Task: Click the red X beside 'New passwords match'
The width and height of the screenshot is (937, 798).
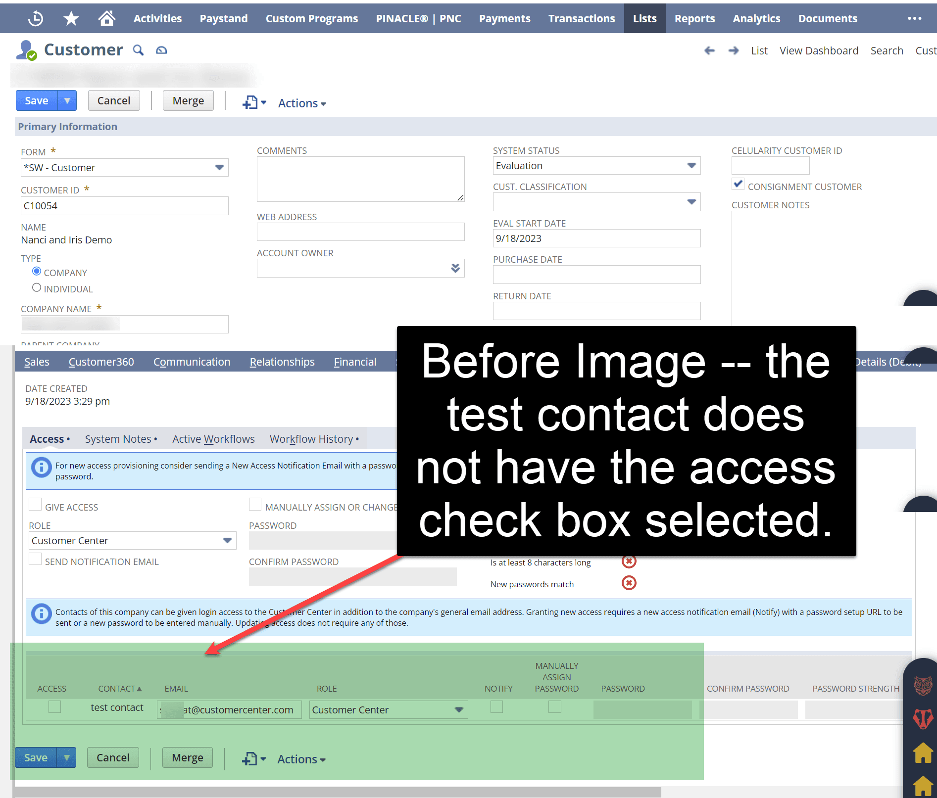Action: click(629, 583)
